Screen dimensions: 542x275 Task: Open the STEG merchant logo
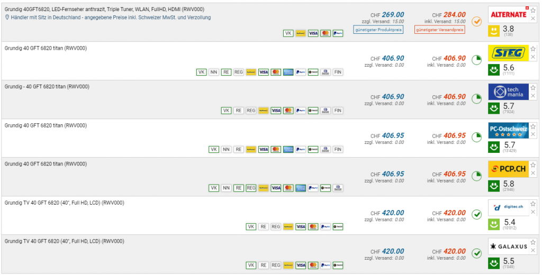(x=508, y=53)
